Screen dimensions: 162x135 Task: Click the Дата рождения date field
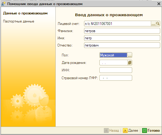click(x=114, y=63)
